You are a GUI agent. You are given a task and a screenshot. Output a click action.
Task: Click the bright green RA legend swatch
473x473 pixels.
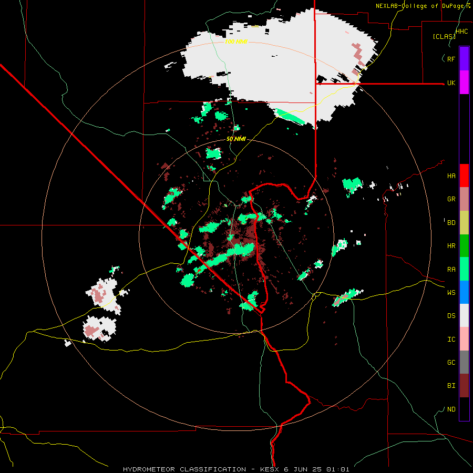click(x=464, y=269)
